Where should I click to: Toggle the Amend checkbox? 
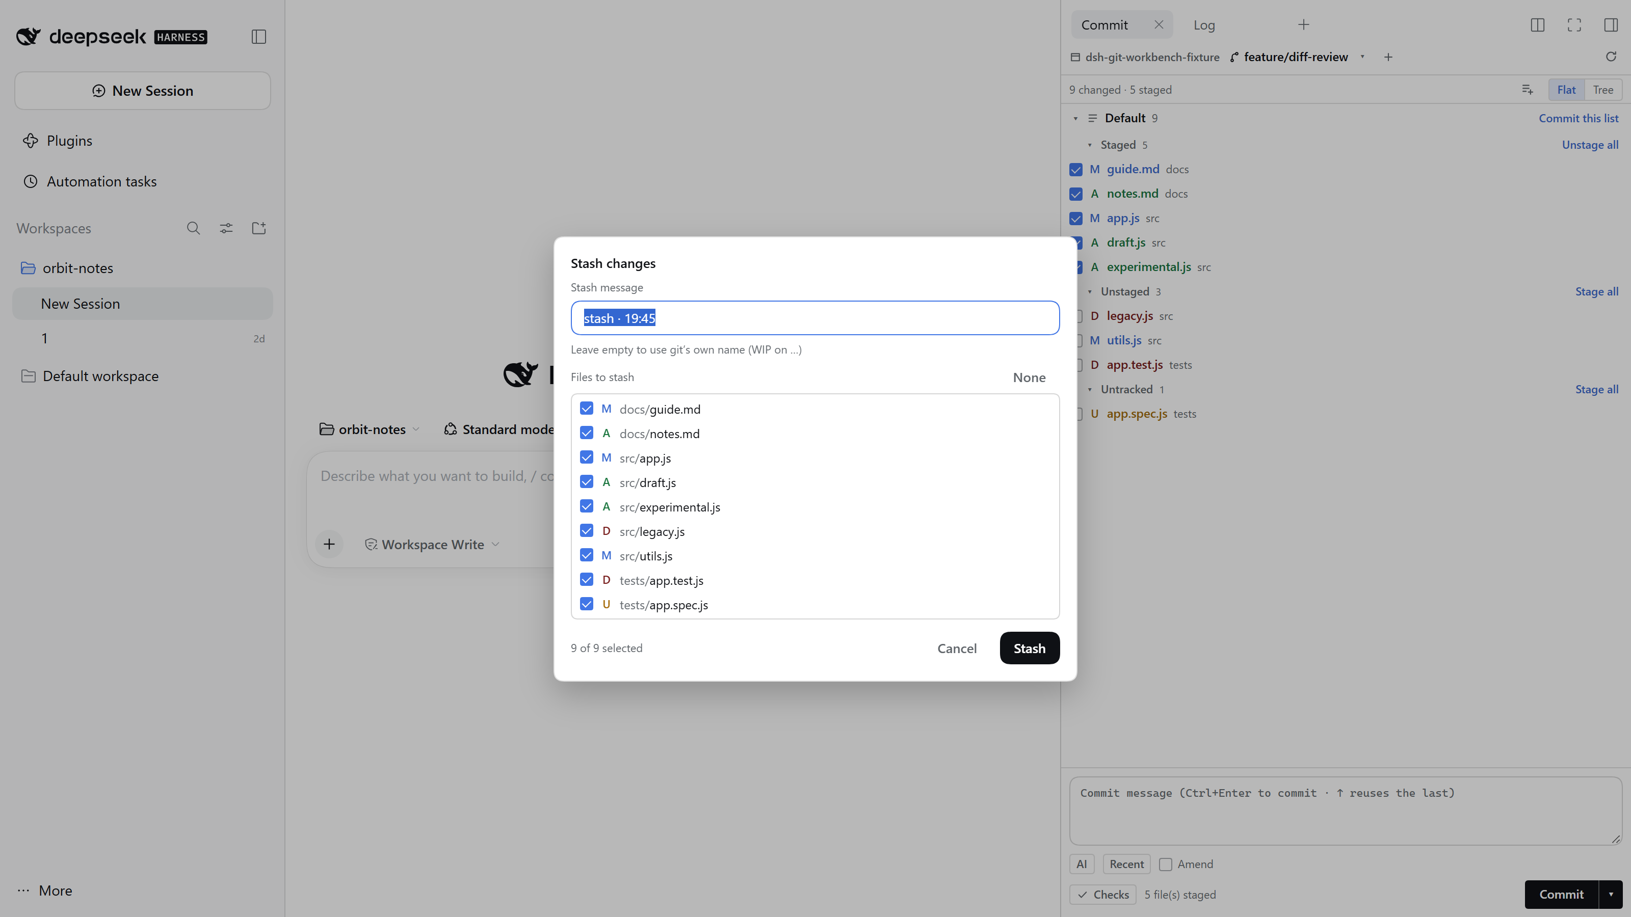(1166, 864)
